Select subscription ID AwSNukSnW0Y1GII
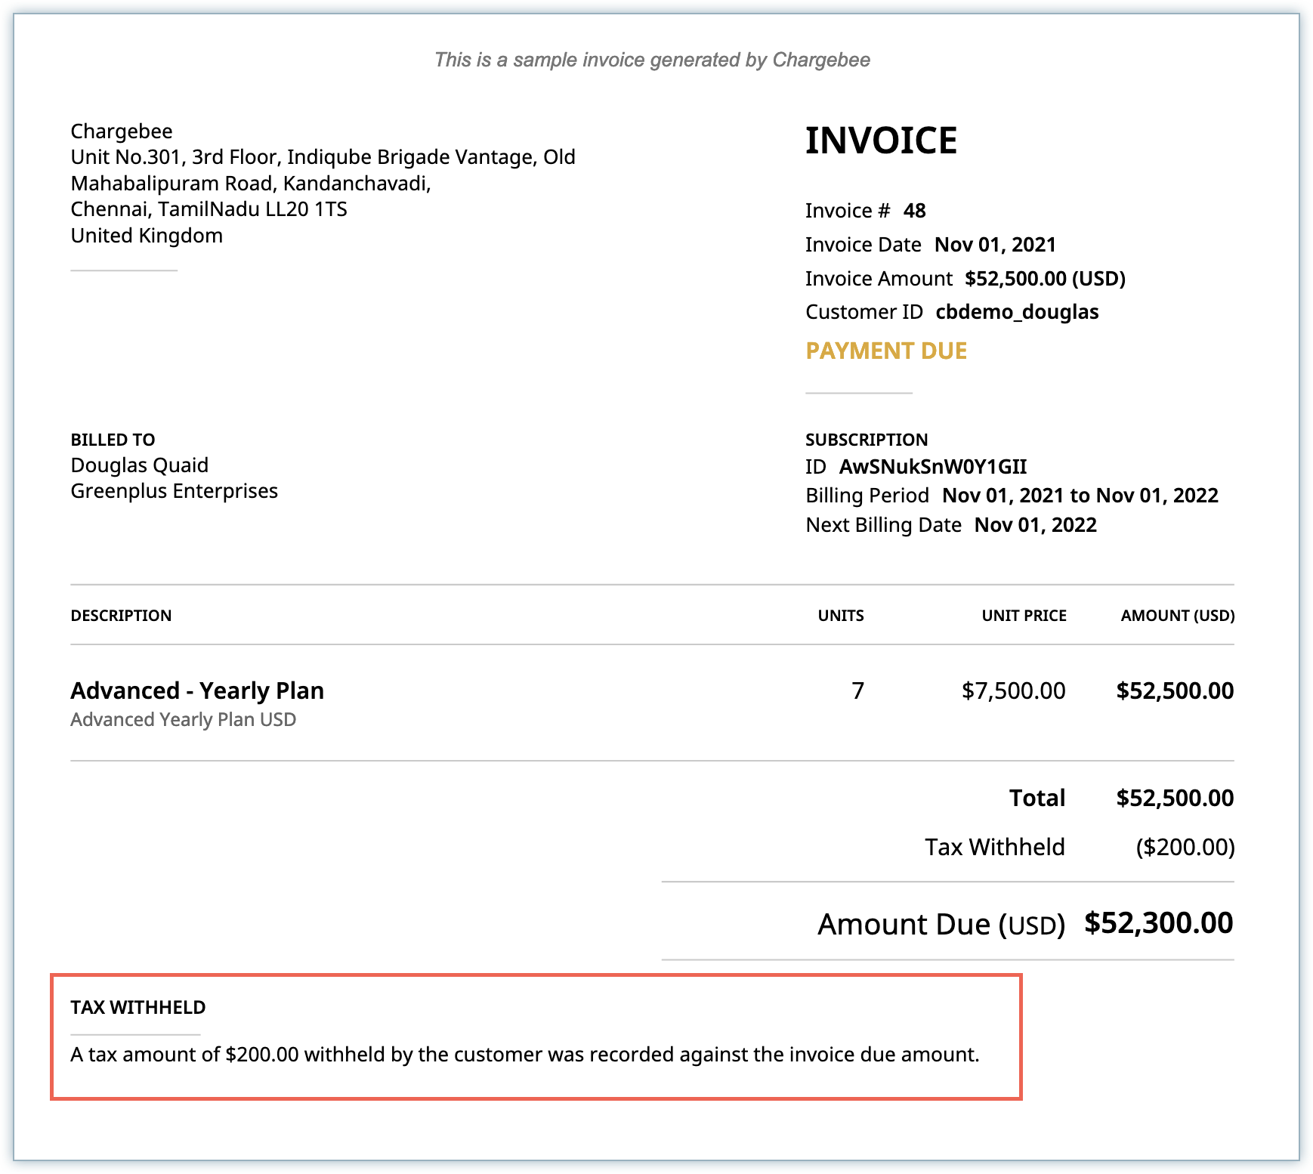The image size is (1313, 1174). [x=933, y=467]
